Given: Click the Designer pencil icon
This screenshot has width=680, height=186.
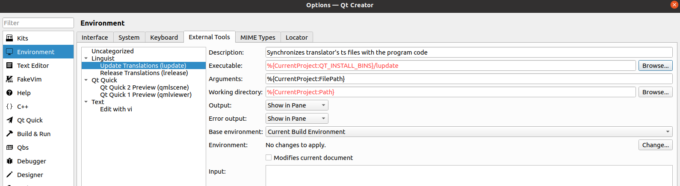Looking at the screenshot, I should 9,175.
